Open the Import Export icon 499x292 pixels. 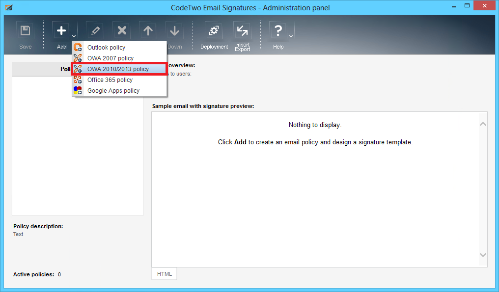tap(242, 30)
